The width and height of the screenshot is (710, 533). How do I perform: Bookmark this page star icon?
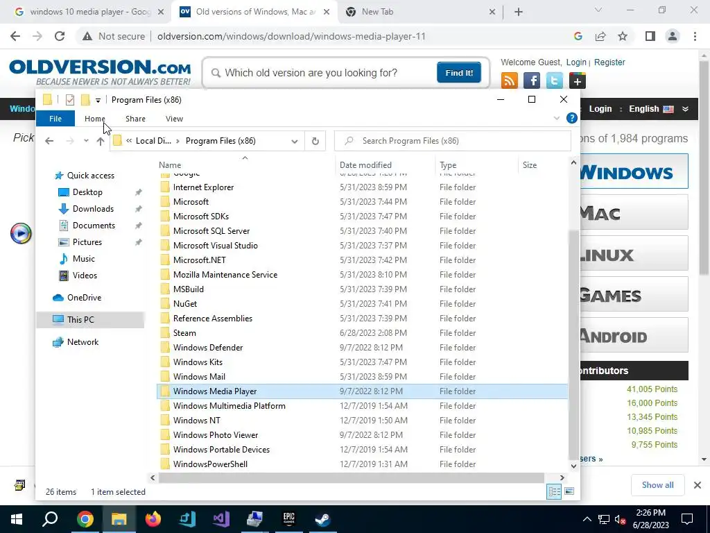click(x=623, y=36)
